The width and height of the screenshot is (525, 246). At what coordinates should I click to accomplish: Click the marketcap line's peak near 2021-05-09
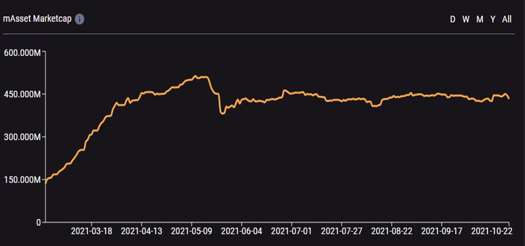(196, 76)
